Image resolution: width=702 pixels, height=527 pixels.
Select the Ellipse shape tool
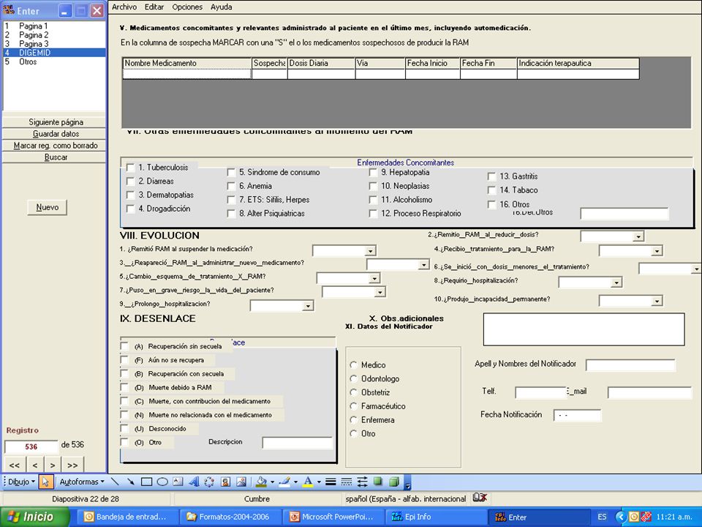pyautogui.click(x=162, y=482)
